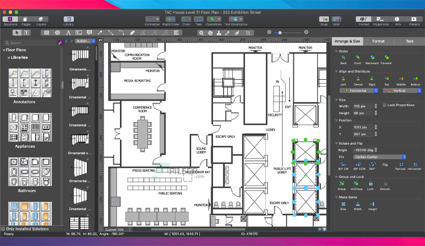This screenshot has height=246, width=425.
Task: Activate Rapid Draw mode
Action: [170, 19]
